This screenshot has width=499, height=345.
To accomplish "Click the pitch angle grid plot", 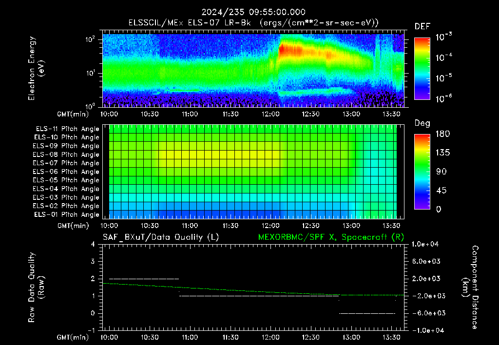I will pos(253,172).
